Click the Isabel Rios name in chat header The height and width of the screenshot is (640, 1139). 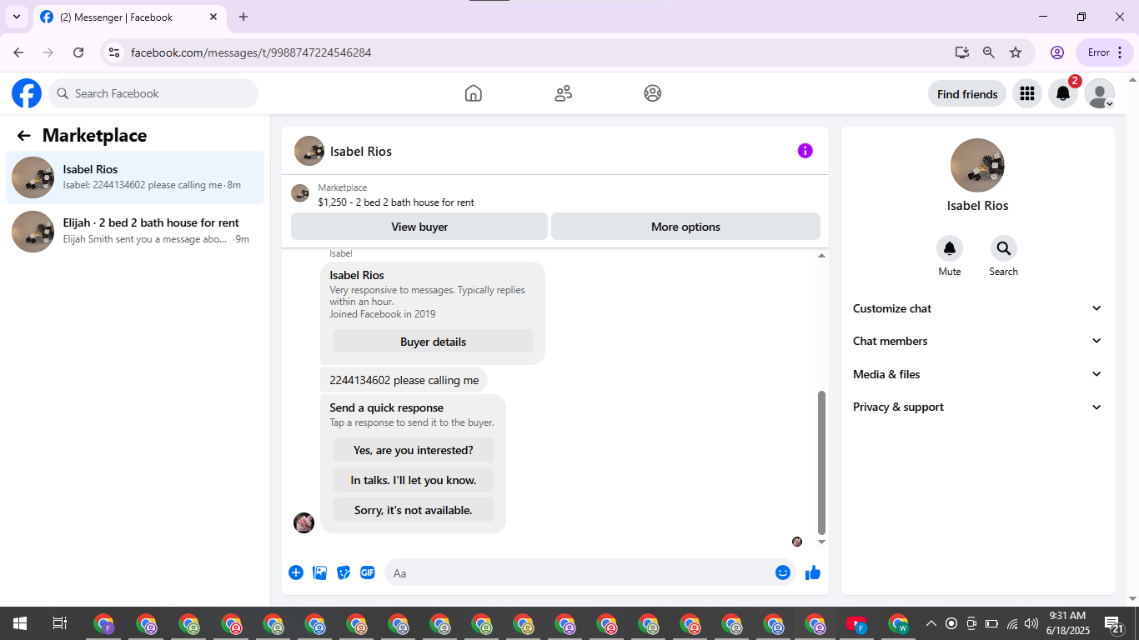[x=361, y=152]
